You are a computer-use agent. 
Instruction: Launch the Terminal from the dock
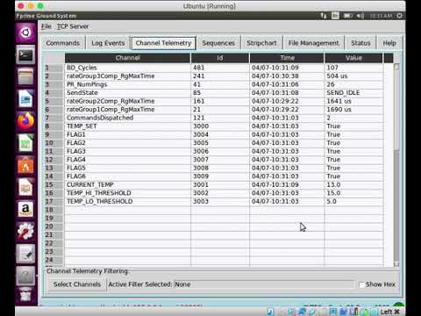click(25, 54)
